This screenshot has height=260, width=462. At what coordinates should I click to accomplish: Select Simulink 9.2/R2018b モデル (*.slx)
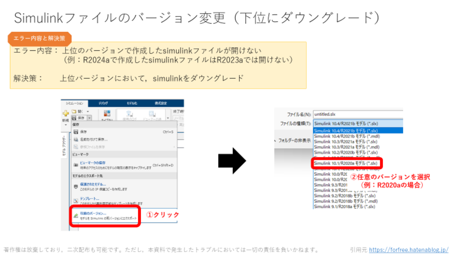pyautogui.click(x=345, y=196)
